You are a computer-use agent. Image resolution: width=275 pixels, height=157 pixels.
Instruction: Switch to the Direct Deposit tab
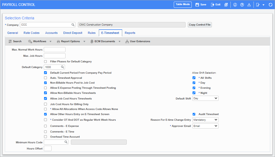(73, 33)
